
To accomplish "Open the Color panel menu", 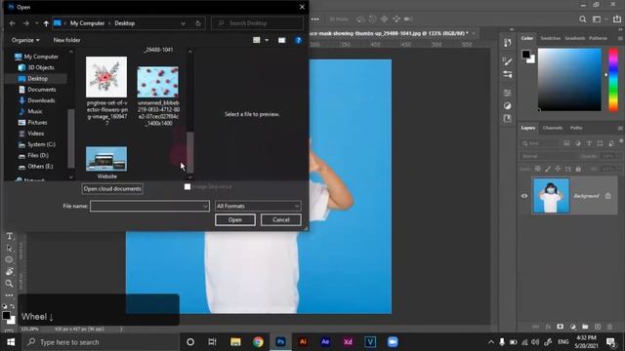I will [x=620, y=38].
